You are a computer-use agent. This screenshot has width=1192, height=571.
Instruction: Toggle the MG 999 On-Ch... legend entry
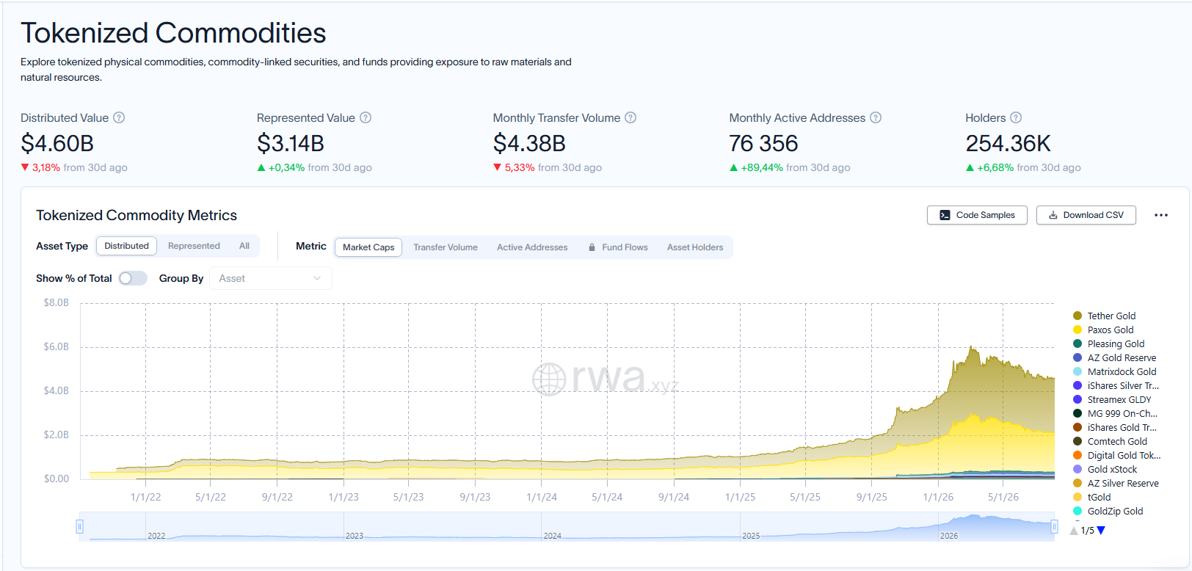(x=1115, y=413)
